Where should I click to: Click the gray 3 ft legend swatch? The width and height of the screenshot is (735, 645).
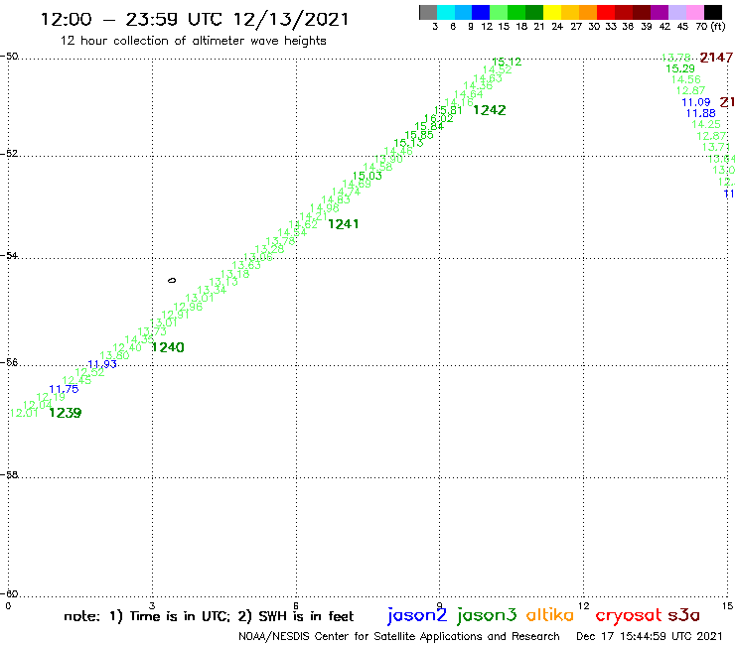point(428,12)
